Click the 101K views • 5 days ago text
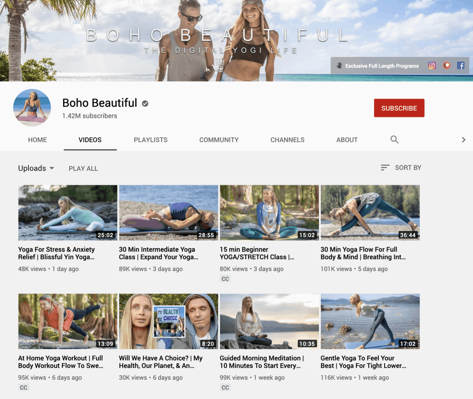 pos(354,269)
